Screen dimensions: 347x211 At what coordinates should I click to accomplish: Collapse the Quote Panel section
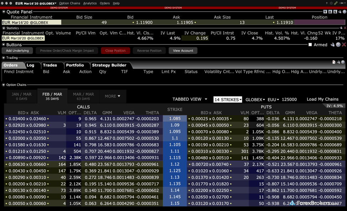click(4, 12)
